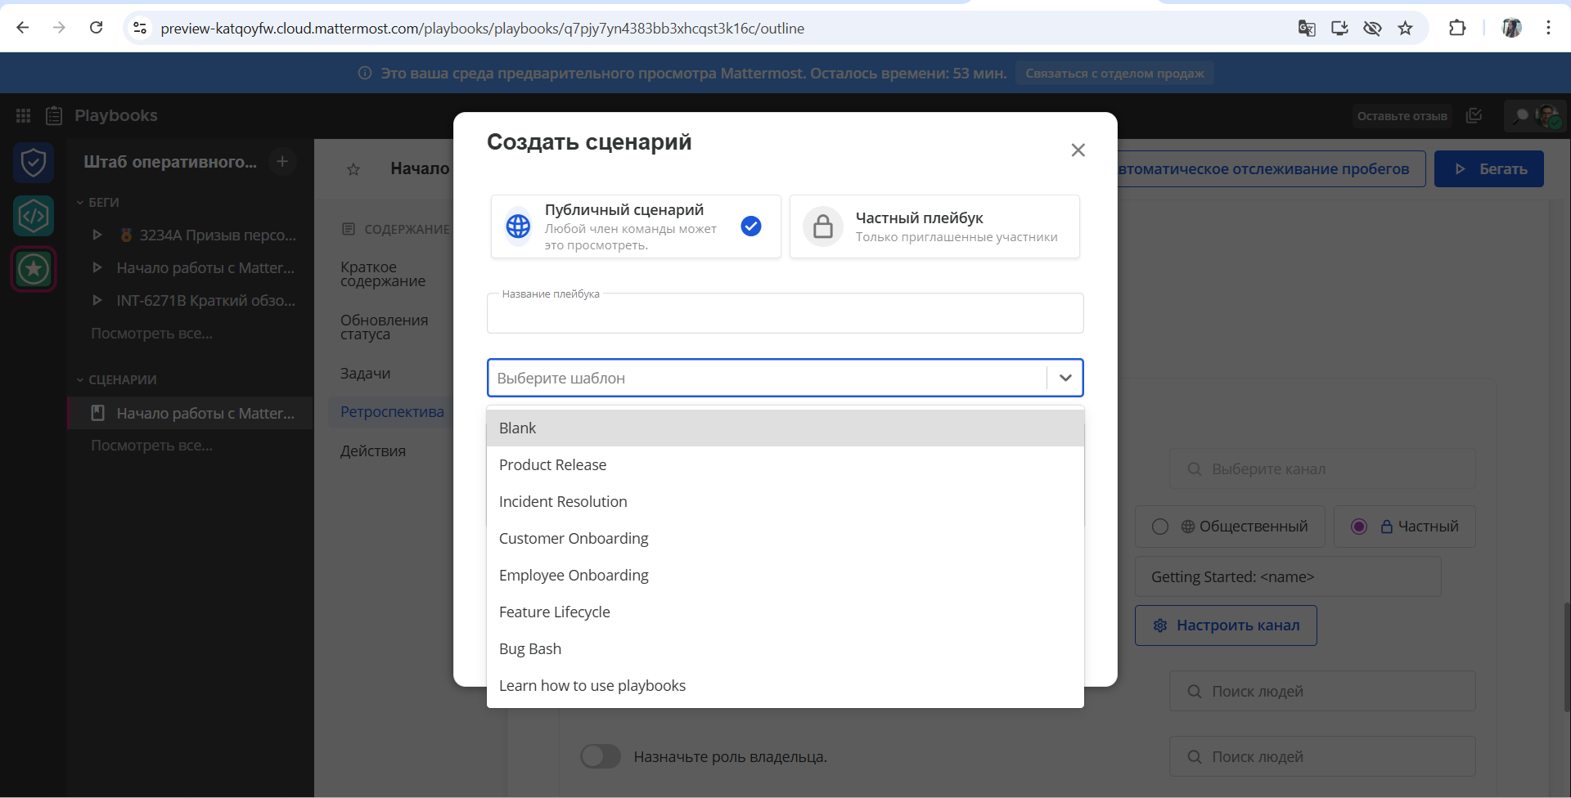Screen dimensions: 1571x798
Task: Open Google Translate icon in address bar
Action: pyautogui.click(x=1306, y=29)
